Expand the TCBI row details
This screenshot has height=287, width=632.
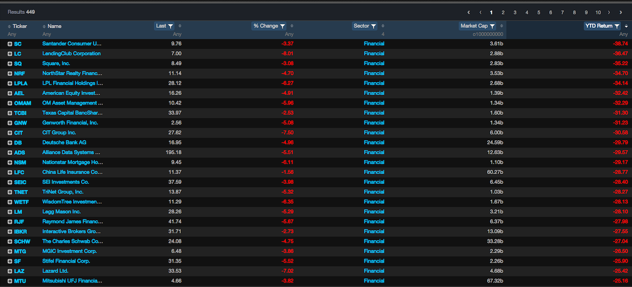tap(10, 113)
